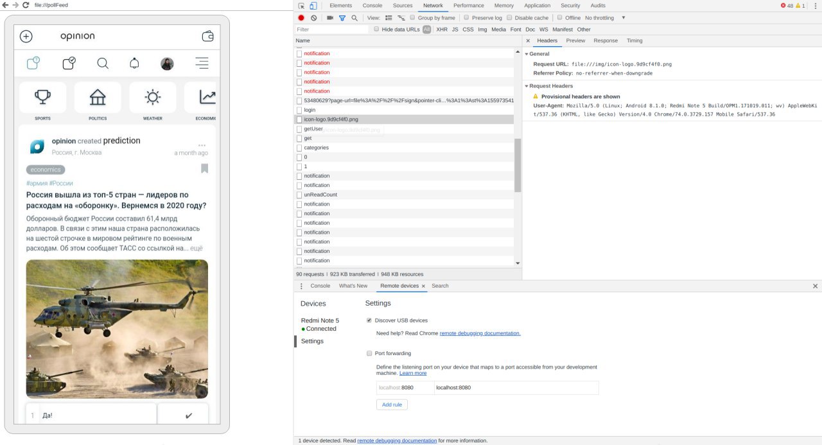Show overview waterfall view icon
The image size is (822, 445).
click(401, 18)
